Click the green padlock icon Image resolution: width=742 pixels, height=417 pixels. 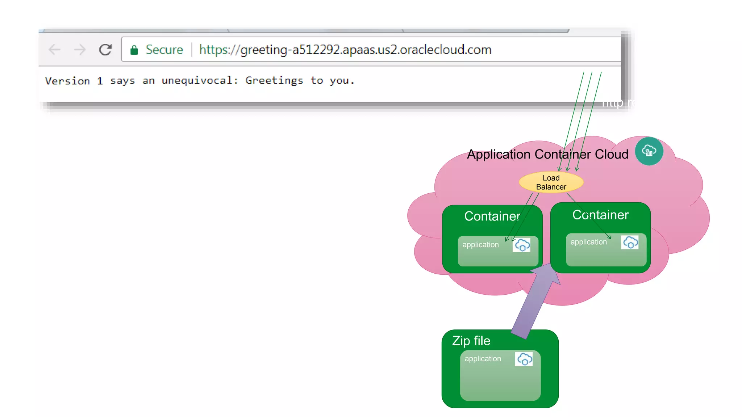click(134, 50)
